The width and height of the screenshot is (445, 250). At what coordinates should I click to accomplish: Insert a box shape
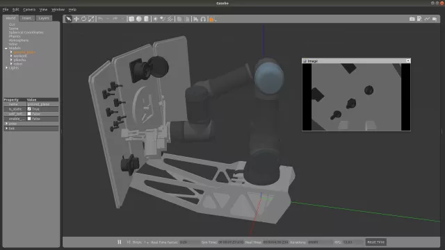[131, 19]
